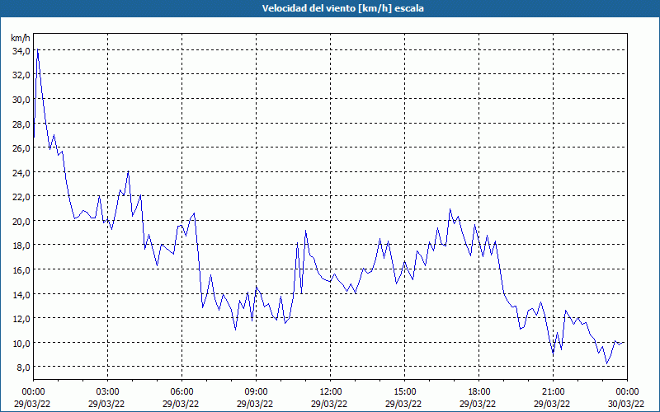Screen dimensions: 660x412
Task: Click the '14,0' y-axis value
Action: (x=21, y=294)
